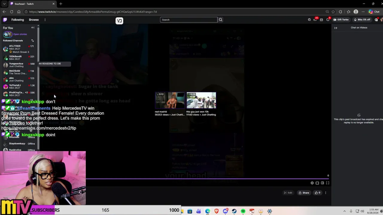This screenshot has width=383, height=215.
Task: Open browser settings and more menu
Action: 363,12
